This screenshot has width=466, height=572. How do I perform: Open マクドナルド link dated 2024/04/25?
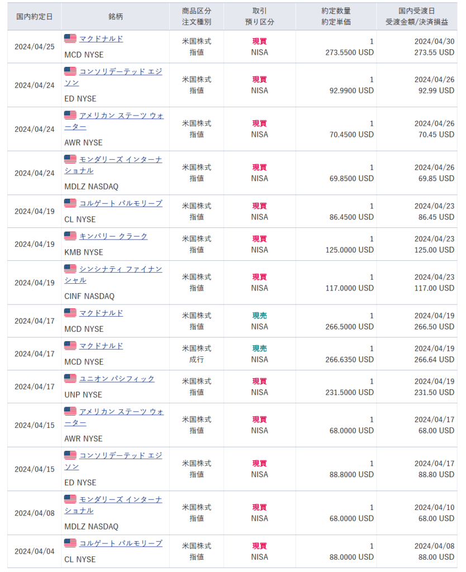tap(101, 39)
